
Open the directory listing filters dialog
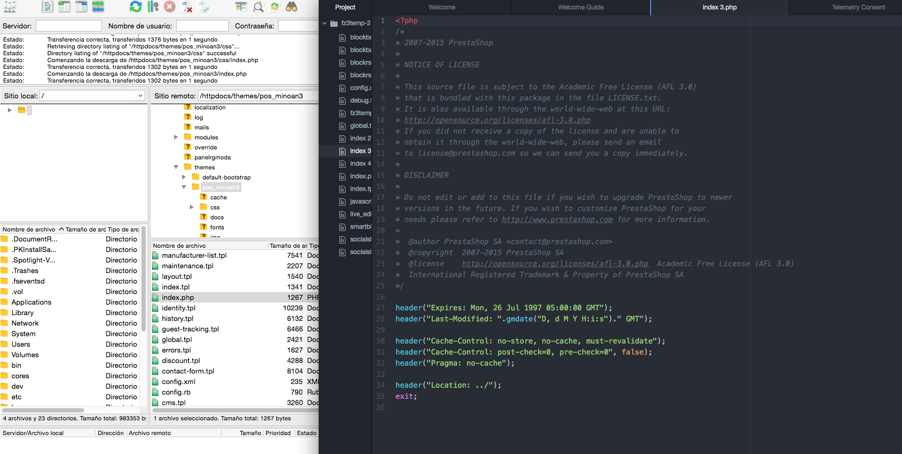tap(241, 7)
